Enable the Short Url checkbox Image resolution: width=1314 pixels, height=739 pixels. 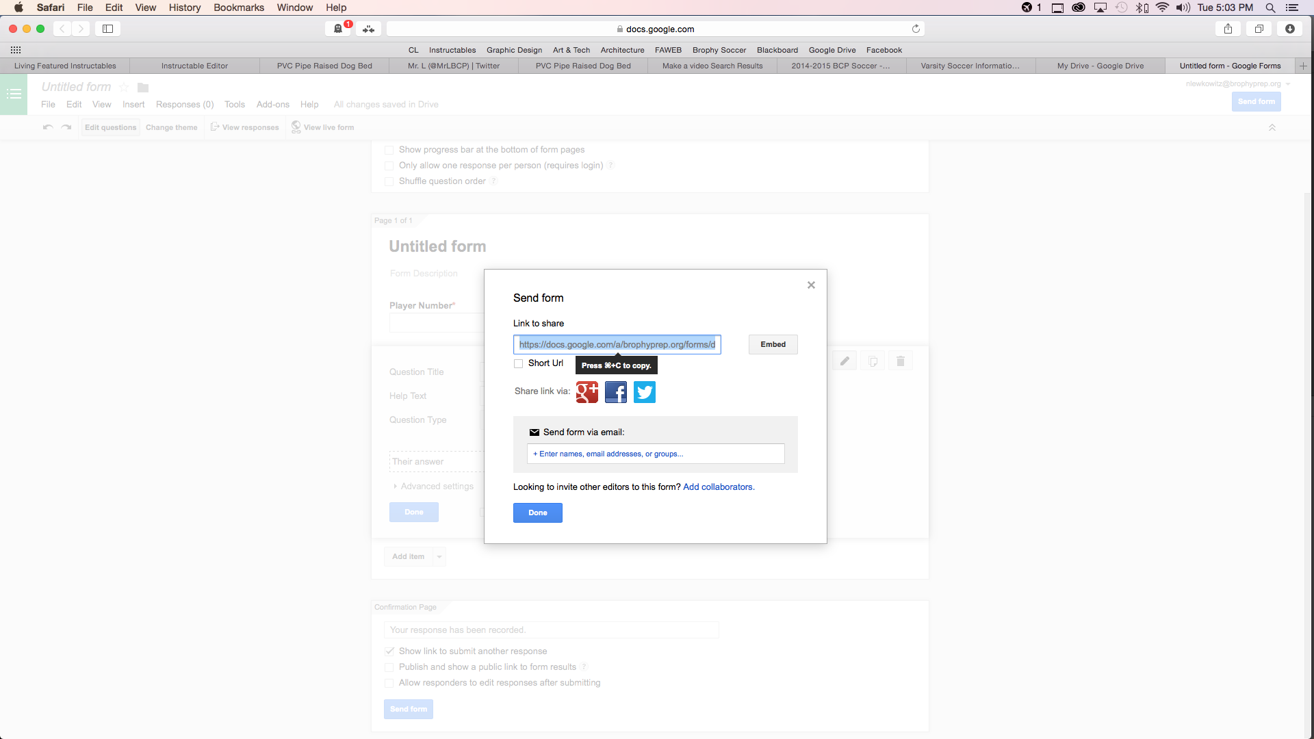pyautogui.click(x=518, y=363)
